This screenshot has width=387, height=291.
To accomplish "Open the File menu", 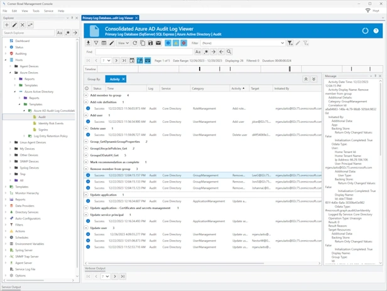I will coord(5,11).
